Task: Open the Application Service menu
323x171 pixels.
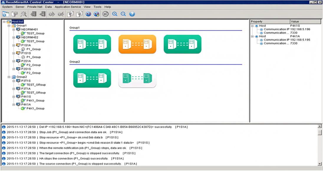Action: pos(68,7)
